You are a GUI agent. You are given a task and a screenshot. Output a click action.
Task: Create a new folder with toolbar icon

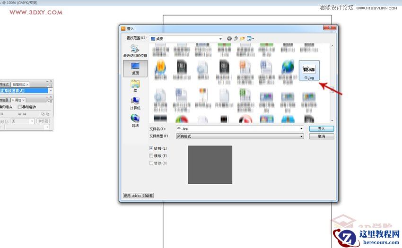tap(242, 39)
